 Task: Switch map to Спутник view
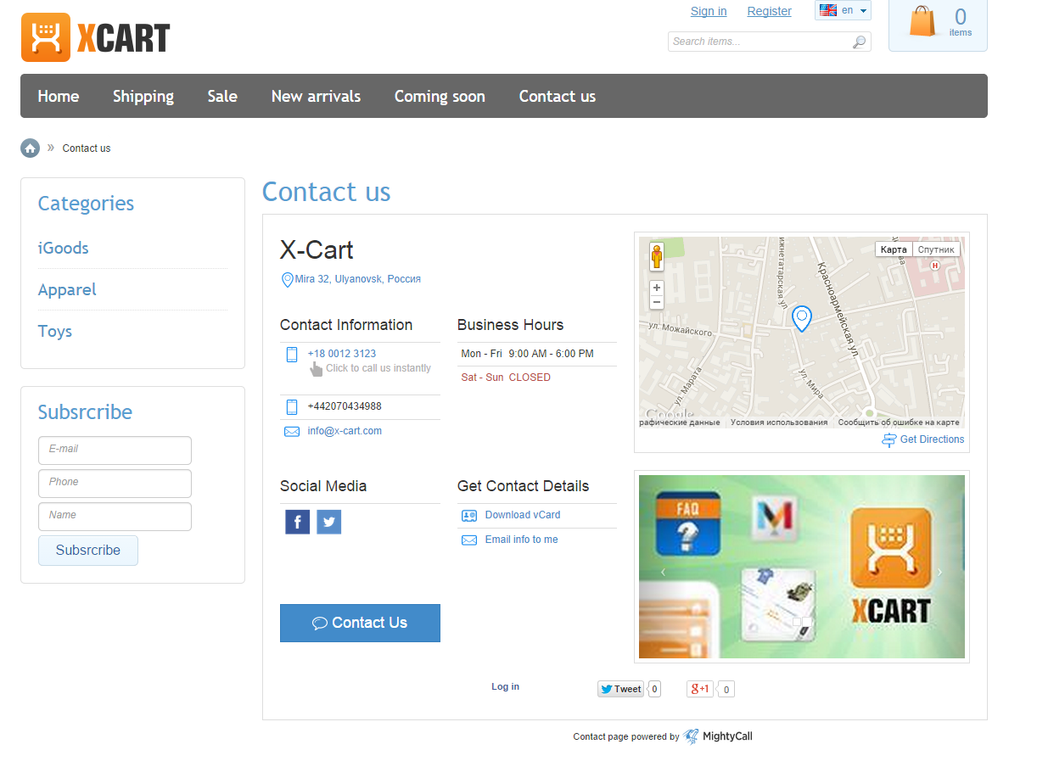pos(936,249)
